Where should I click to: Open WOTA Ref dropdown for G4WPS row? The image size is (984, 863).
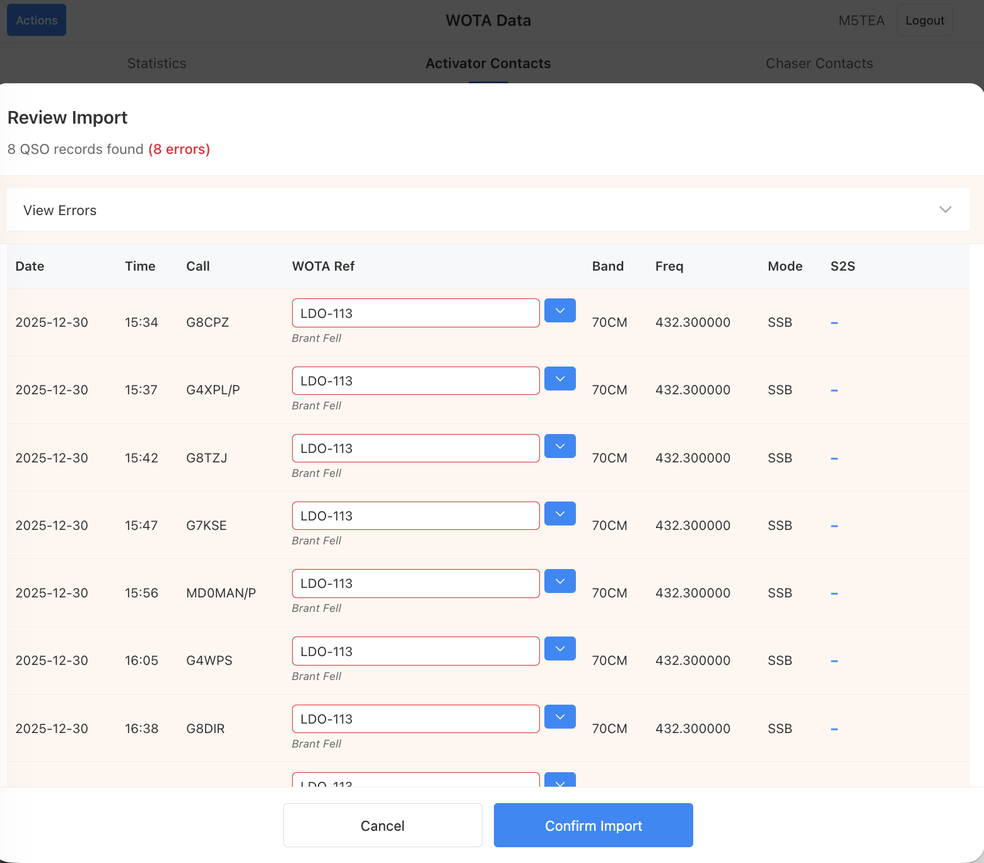tap(559, 649)
